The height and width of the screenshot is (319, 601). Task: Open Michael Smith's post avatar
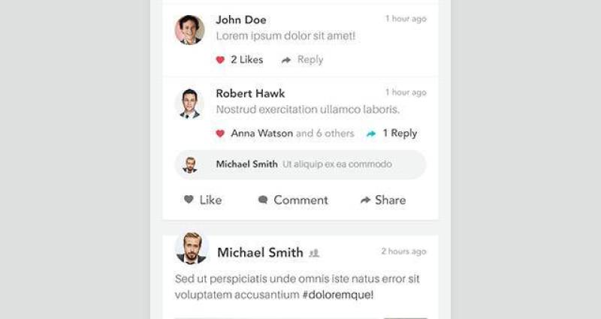[x=191, y=248]
